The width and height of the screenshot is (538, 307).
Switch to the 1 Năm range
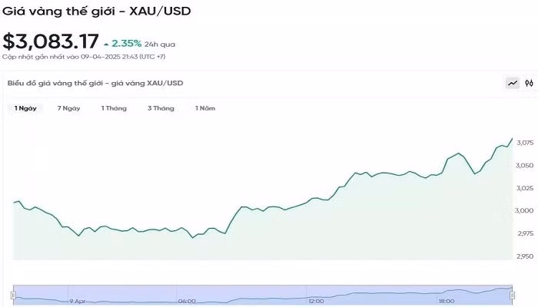tap(204, 108)
